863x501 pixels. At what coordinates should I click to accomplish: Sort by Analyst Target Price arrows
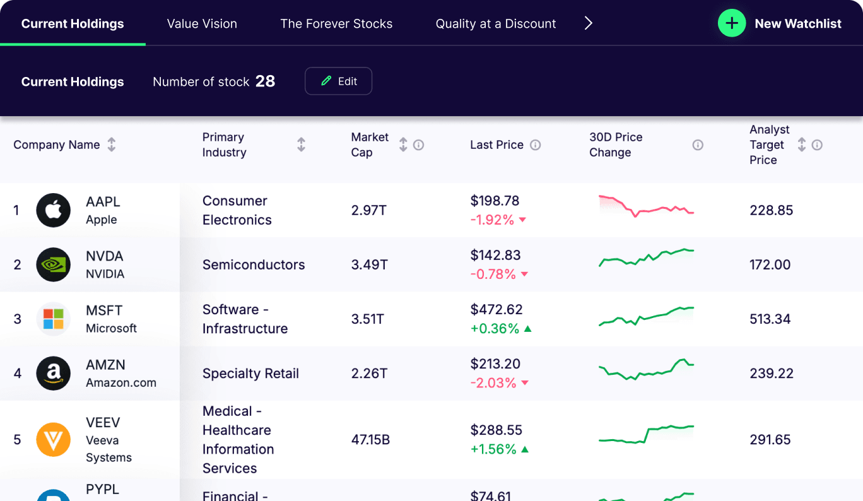click(x=802, y=144)
